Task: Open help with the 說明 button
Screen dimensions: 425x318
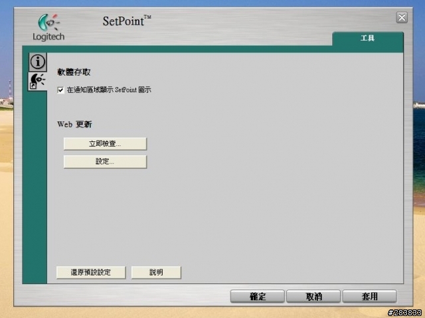Action: (156, 272)
